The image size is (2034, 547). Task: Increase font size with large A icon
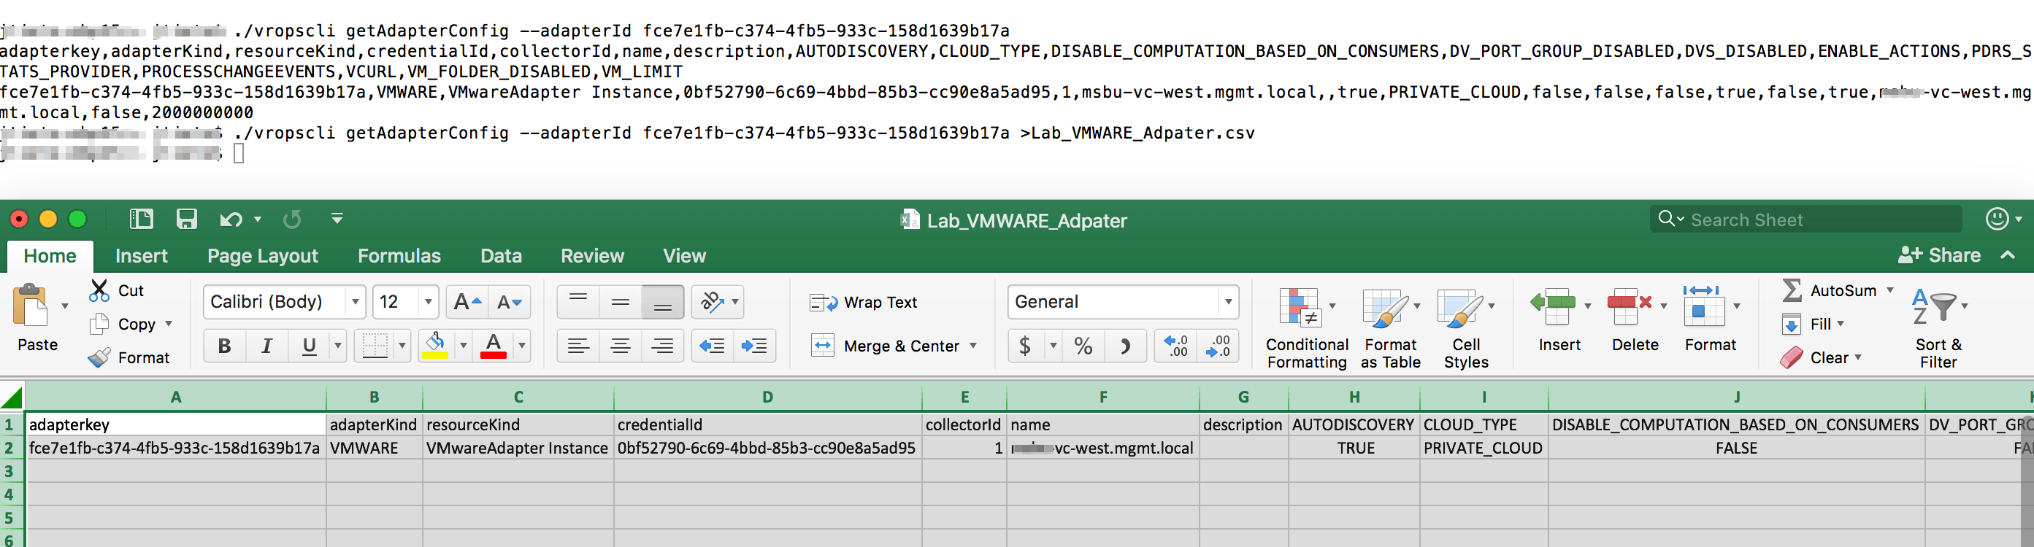(x=467, y=301)
